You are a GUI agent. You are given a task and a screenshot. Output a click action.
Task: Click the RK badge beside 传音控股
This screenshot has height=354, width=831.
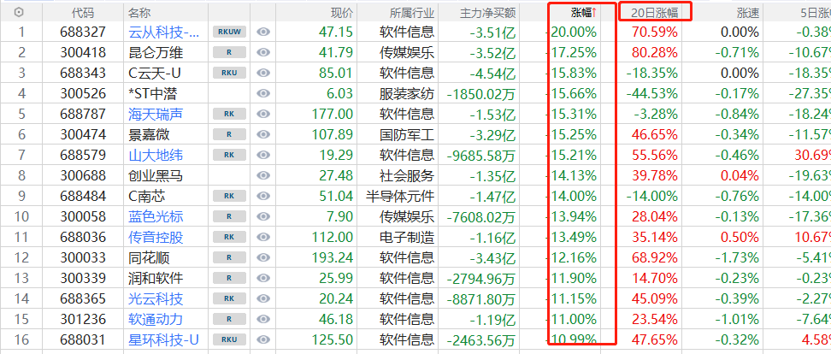(229, 237)
